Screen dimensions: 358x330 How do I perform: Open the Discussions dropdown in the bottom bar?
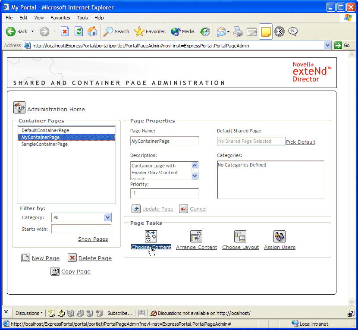click(28, 313)
